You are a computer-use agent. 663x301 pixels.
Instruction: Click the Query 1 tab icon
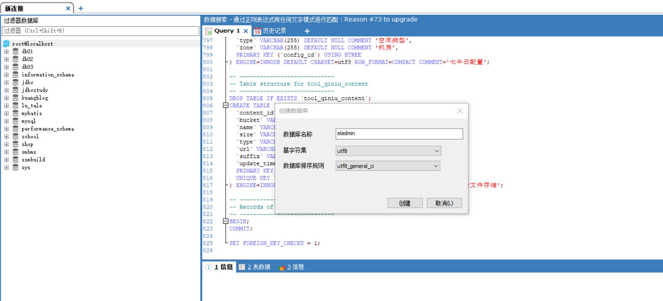(x=209, y=31)
